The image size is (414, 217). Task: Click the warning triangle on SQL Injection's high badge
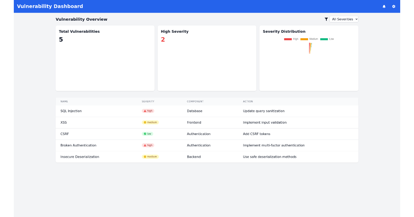click(x=145, y=111)
